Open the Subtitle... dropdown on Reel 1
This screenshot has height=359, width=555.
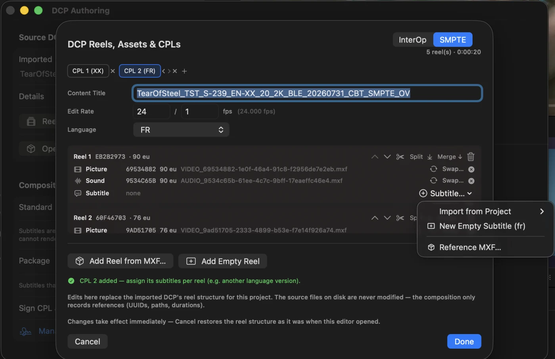pos(446,193)
